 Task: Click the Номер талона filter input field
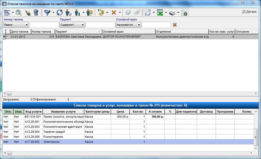[44, 25]
